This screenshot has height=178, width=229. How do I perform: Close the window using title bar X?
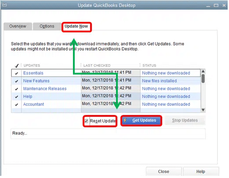224,5
